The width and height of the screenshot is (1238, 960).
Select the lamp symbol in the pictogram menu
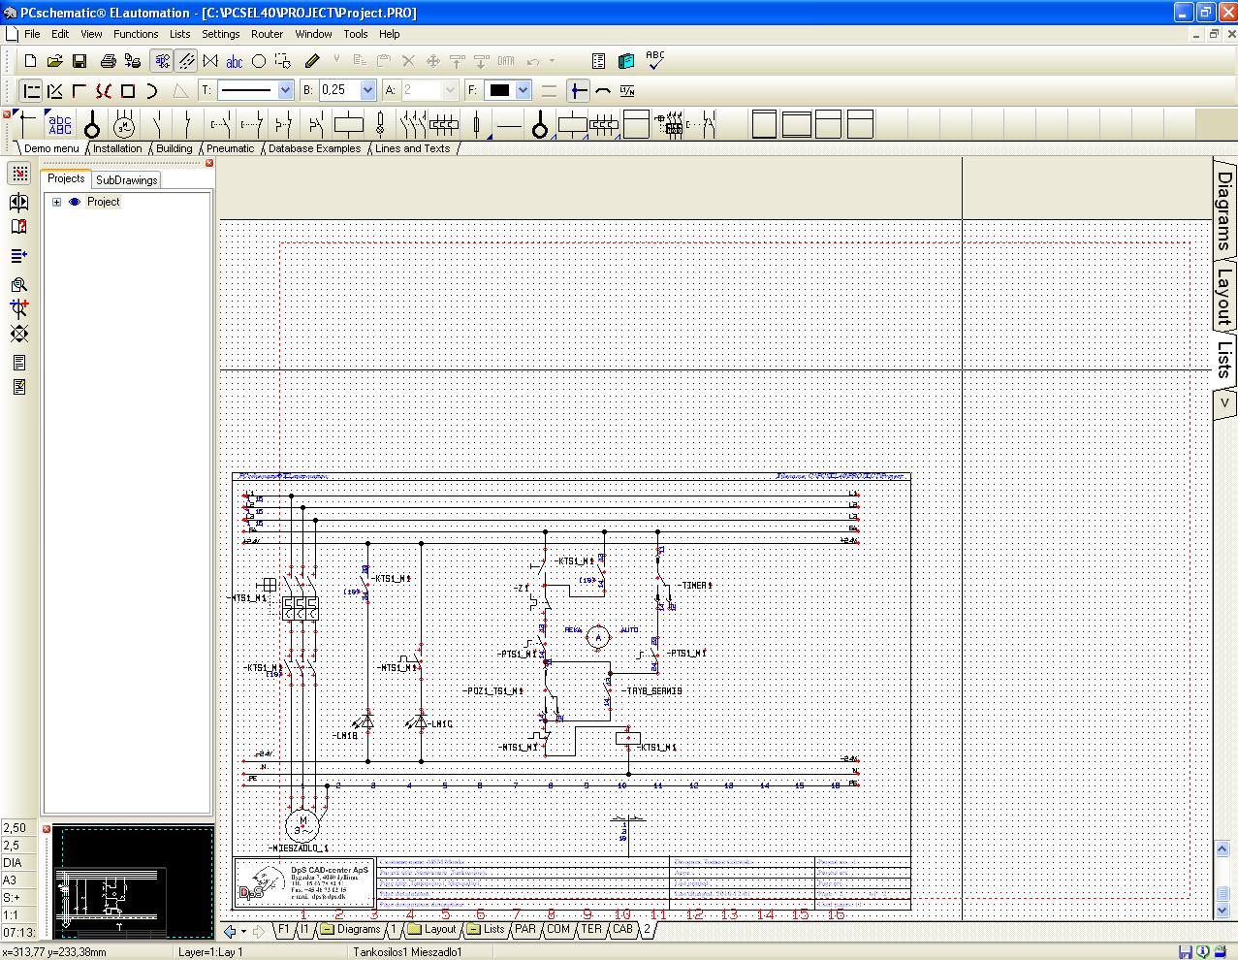coord(90,125)
